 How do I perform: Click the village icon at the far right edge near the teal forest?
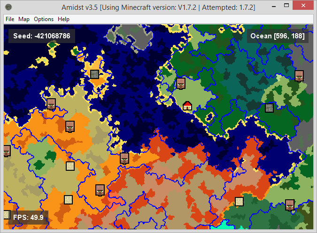(299, 76)
